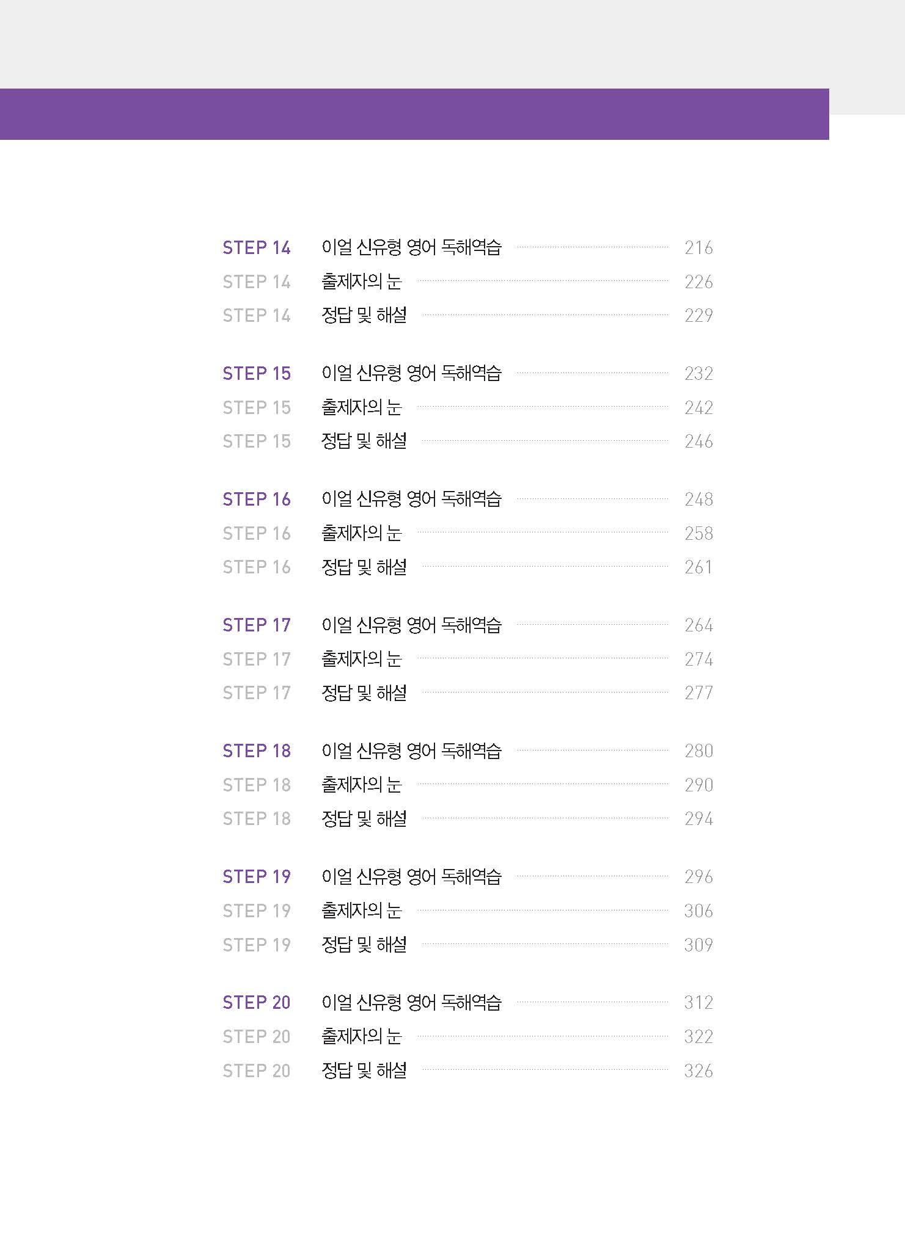Select STEP 14 출제자의 눈 entry title
This screenshot has height=1236, width=905.
[361, 282]
